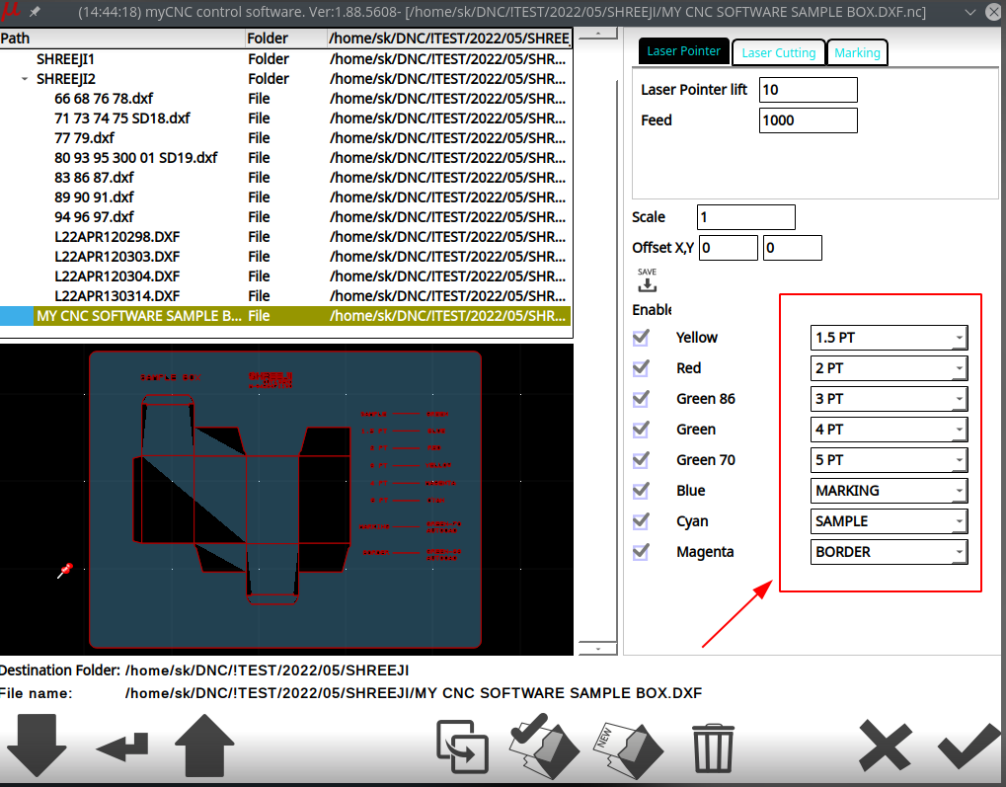Click the trash can delete icon
The height and width of the screenshot is (787, 1006).
point(712,747)
